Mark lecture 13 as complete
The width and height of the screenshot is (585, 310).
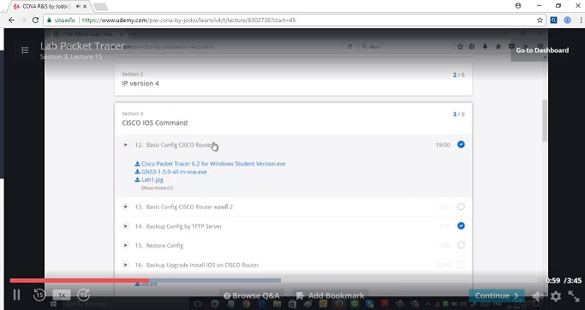pos(461,207)
